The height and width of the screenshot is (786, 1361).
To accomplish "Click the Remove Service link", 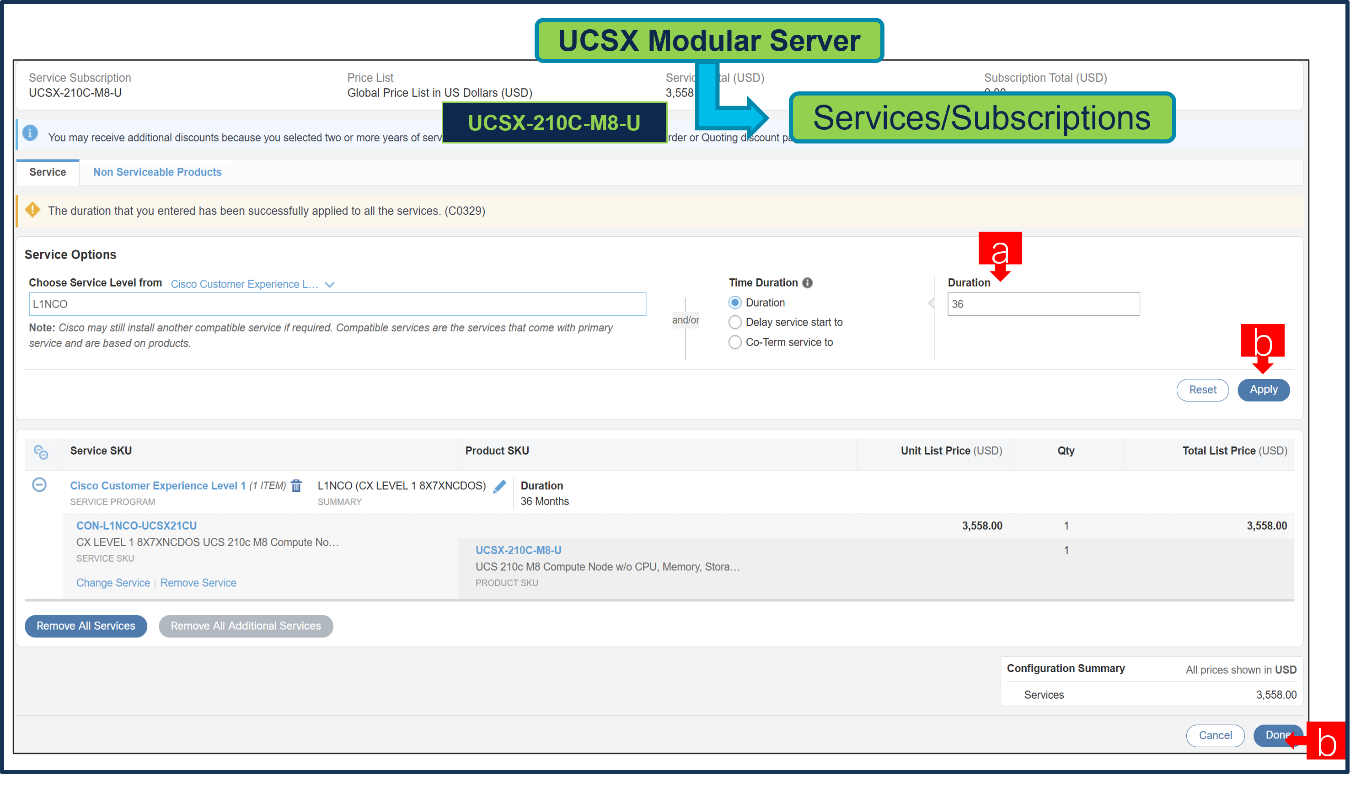I will (x=200, y=589).
